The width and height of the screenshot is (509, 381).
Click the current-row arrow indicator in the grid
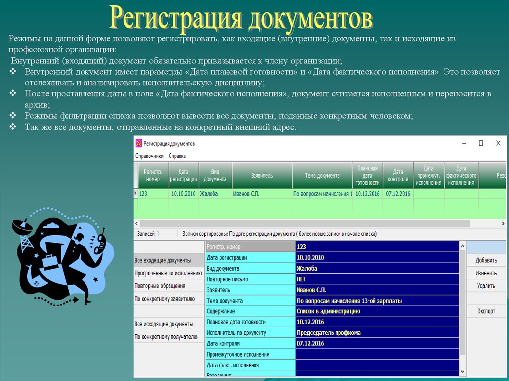pos(136,194)
